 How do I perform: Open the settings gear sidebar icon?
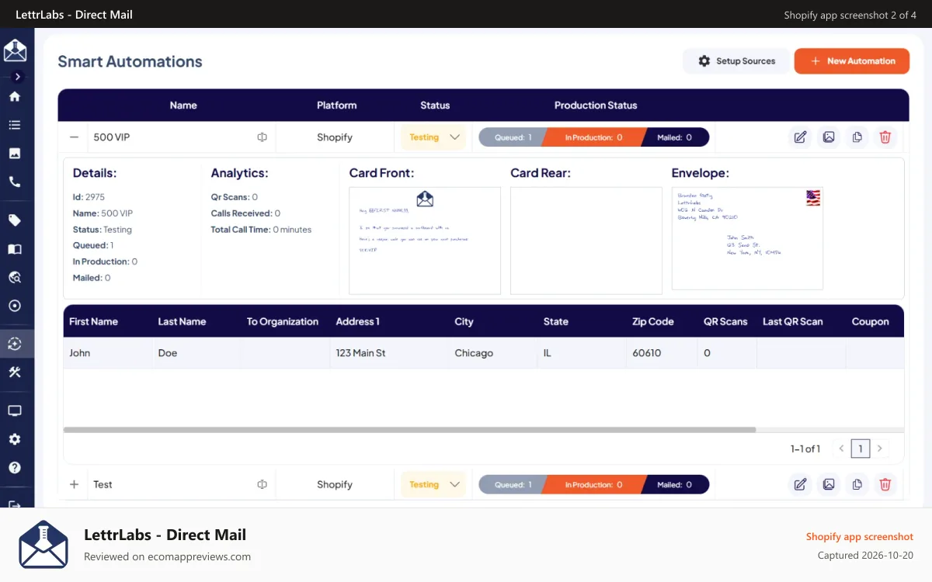tap(15, 439)
